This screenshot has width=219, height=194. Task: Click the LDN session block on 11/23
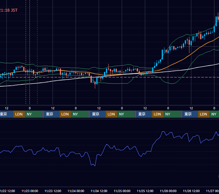coord(65,114)
